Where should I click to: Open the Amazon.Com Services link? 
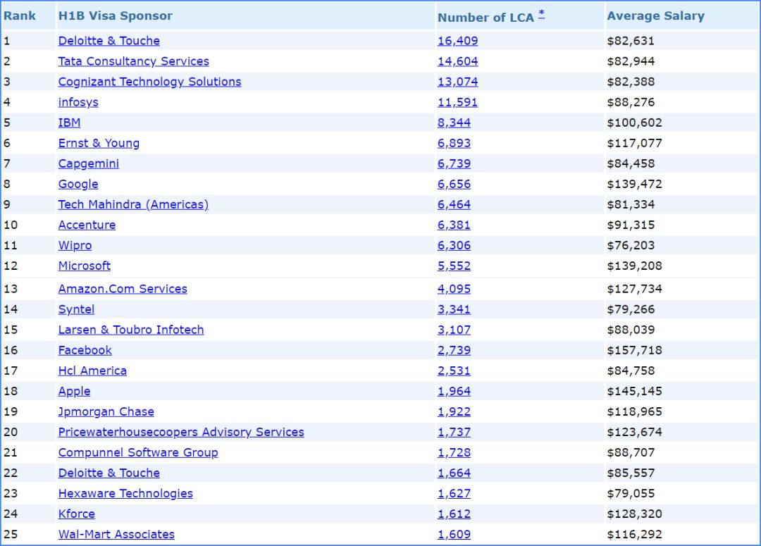tap(123, 289)
